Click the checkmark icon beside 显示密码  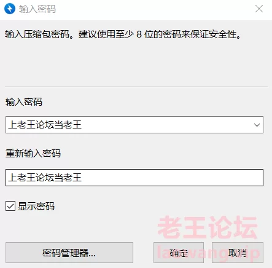point(10,206)
